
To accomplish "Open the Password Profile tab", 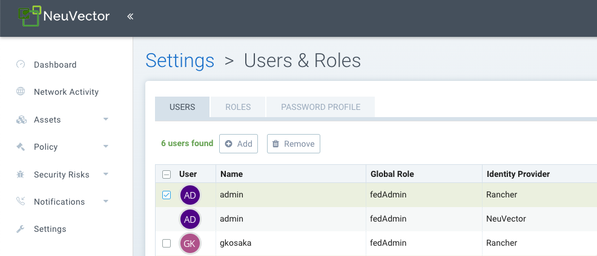I will click(320, 107).
